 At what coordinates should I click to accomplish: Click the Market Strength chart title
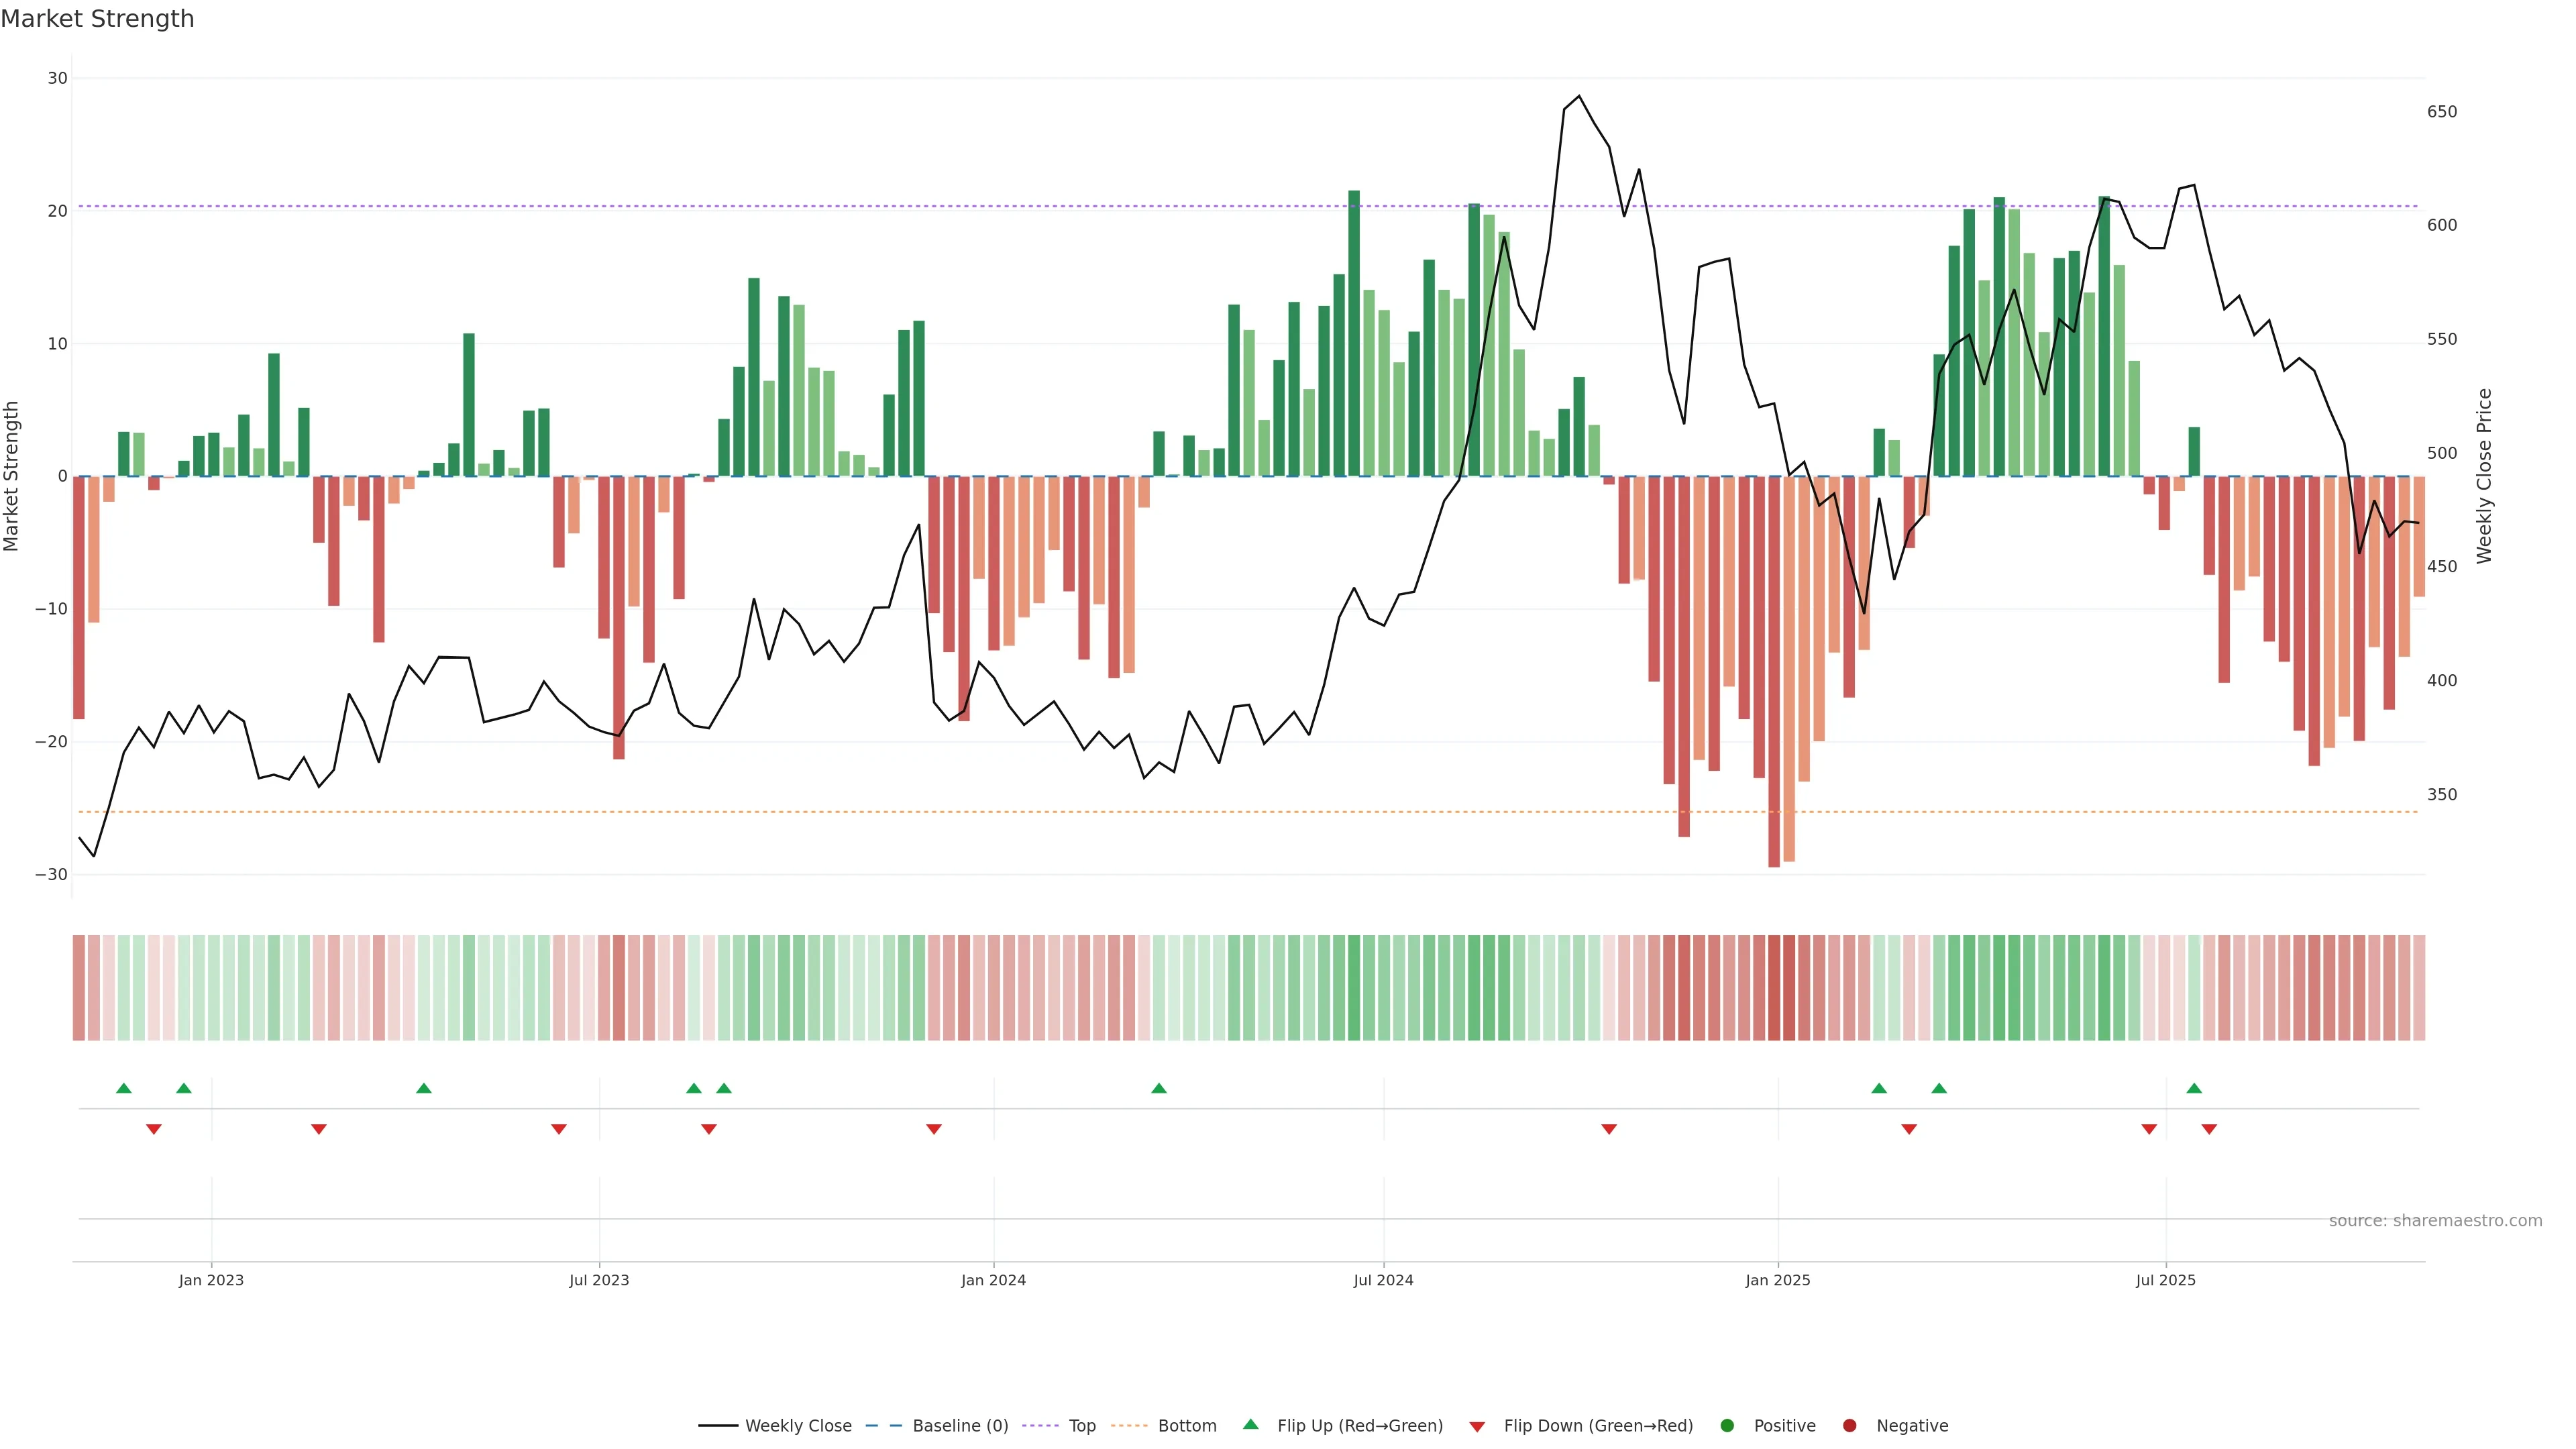[98, 19]
